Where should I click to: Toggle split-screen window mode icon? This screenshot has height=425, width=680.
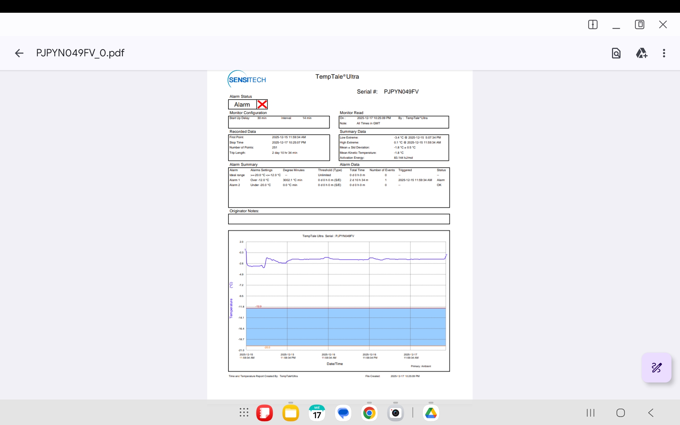coord(593,24)
